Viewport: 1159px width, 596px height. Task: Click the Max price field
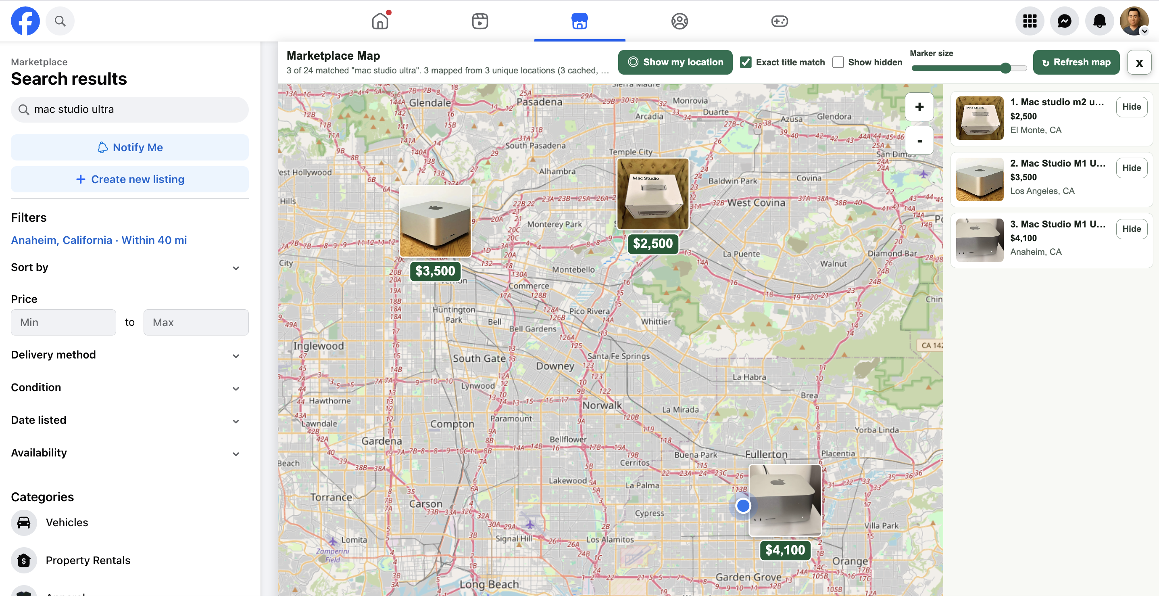coord(196,322)
